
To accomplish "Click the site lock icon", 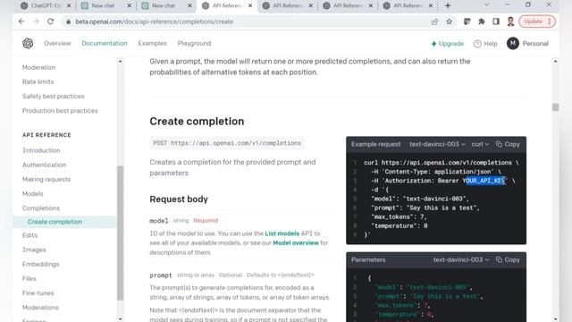I will click(x=68, y=21).
